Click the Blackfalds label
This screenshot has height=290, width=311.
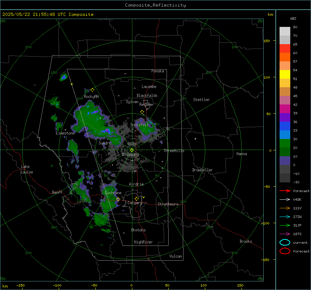(147, 96)
